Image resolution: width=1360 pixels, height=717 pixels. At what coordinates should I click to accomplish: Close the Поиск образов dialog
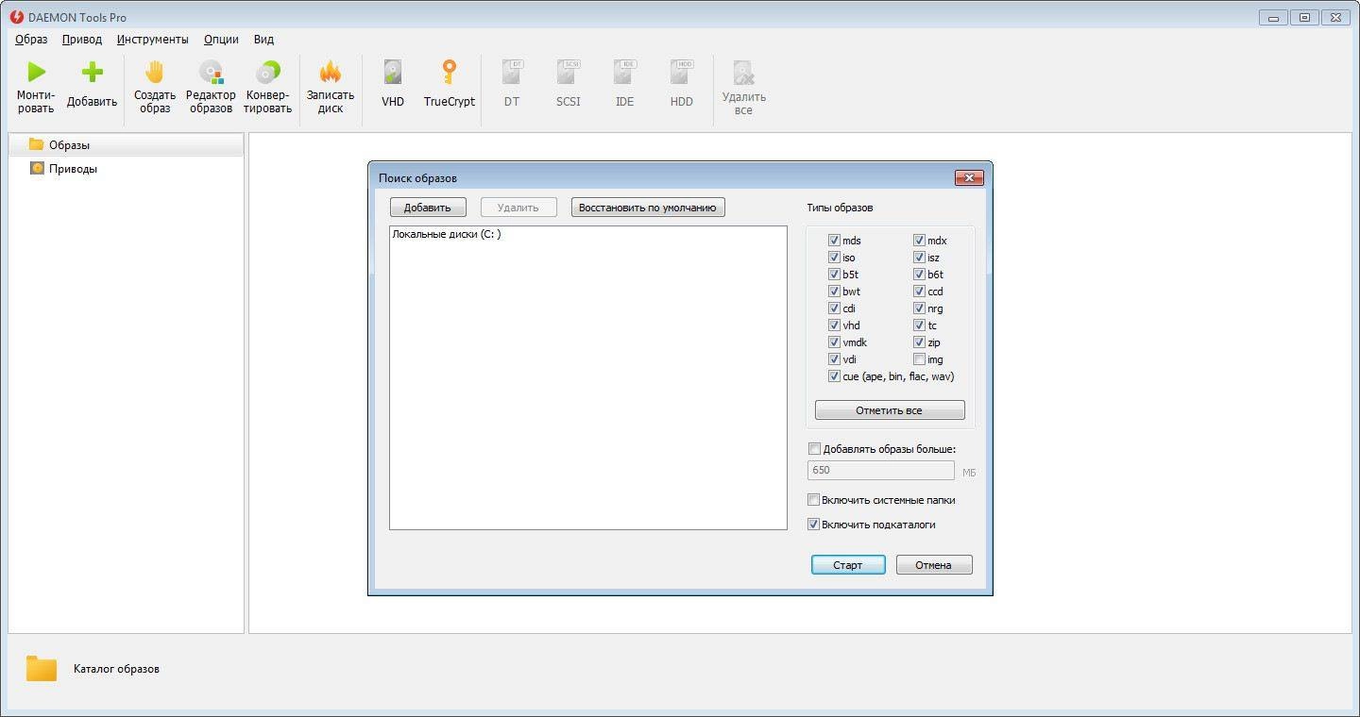[969, 177]
